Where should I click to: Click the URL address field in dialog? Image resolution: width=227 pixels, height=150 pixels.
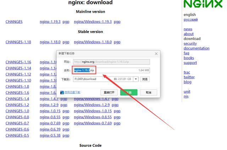click(x=111, y=62)
